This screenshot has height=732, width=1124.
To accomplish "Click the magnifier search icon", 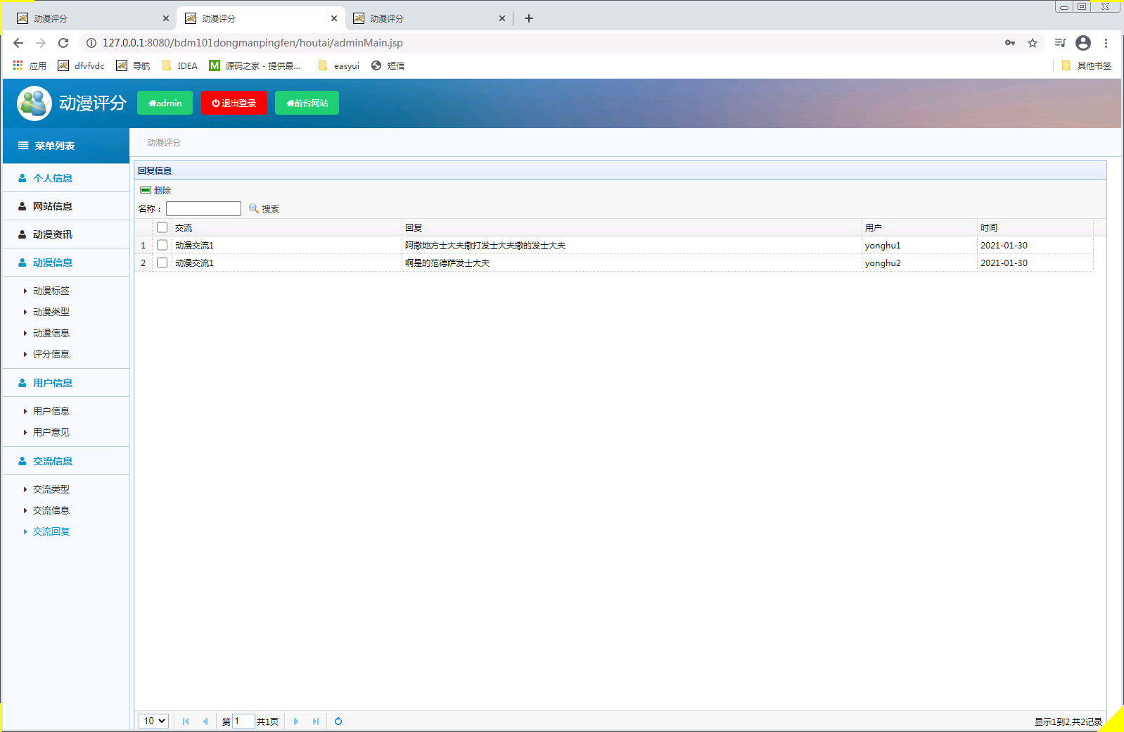I will click(x=254, y=208).
